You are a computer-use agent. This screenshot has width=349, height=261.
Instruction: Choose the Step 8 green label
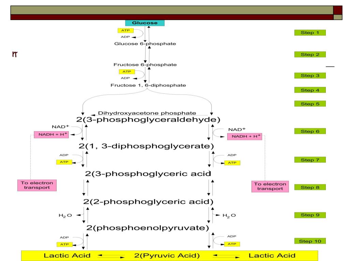[x=310, y=187]
